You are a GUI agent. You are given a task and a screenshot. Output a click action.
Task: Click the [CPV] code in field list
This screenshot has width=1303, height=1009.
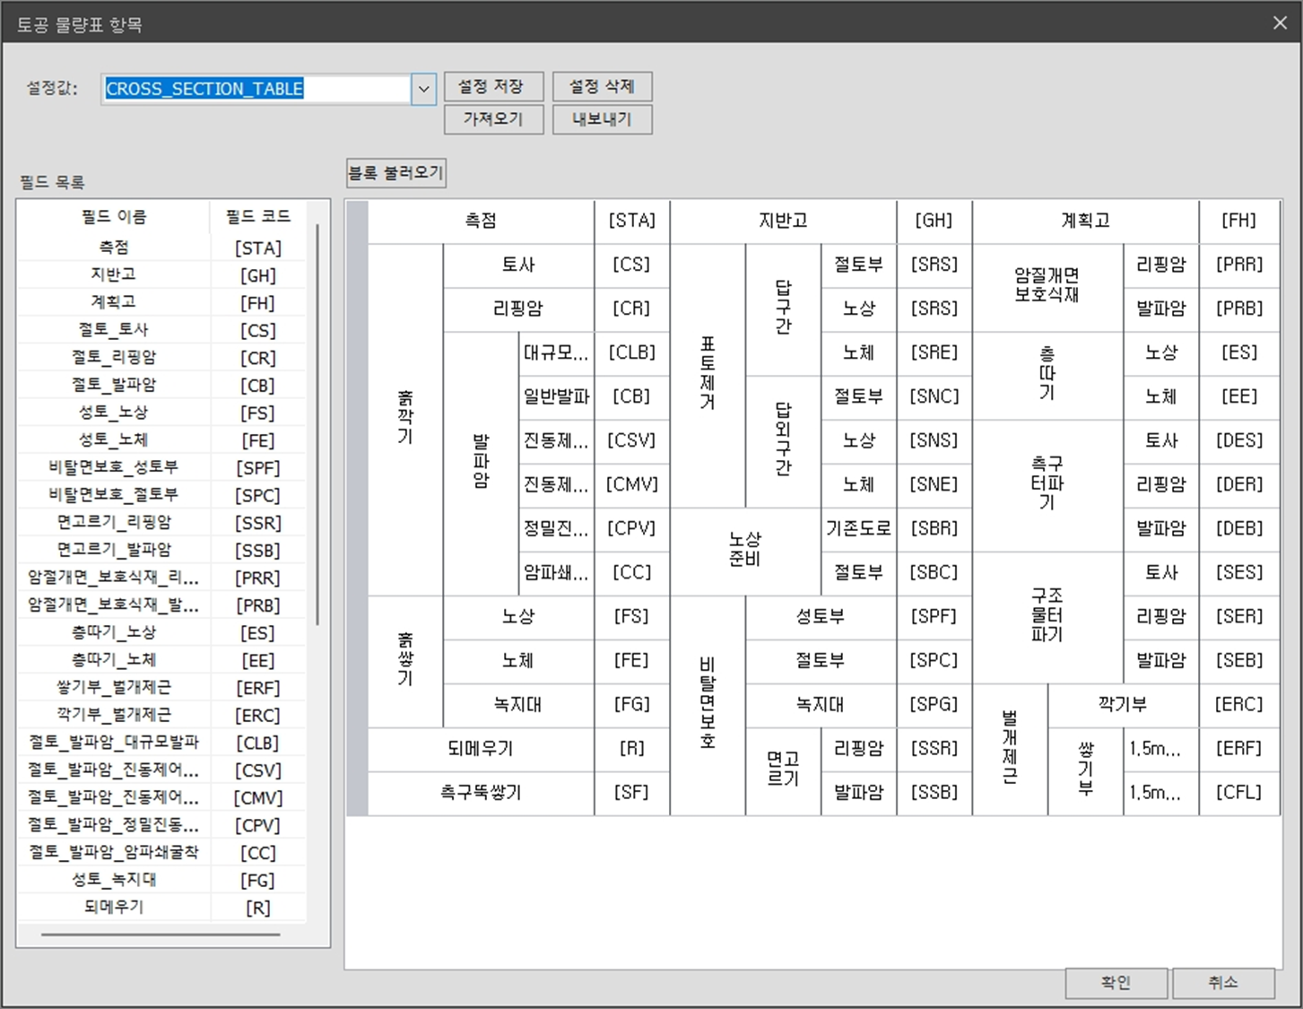click(x=257, y=825)
